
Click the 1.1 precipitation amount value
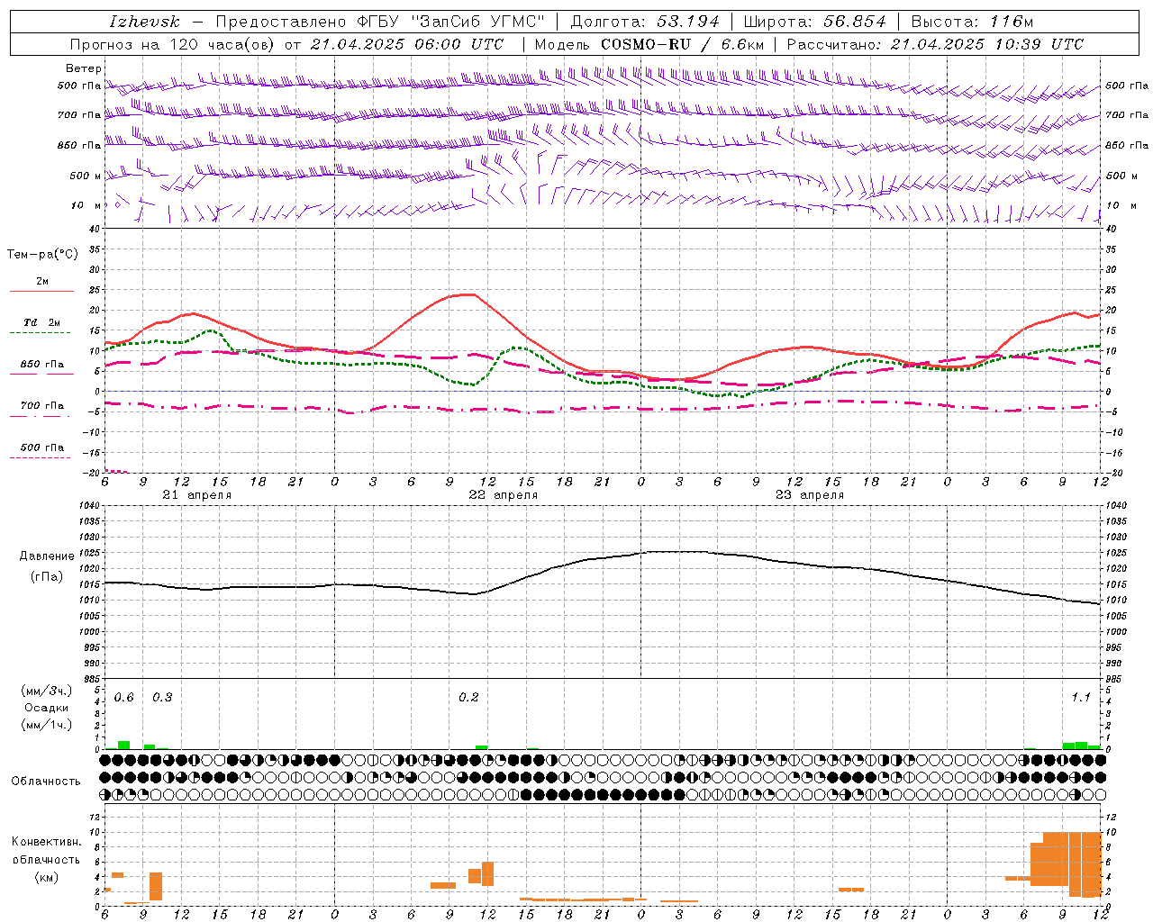point(1080,698)
